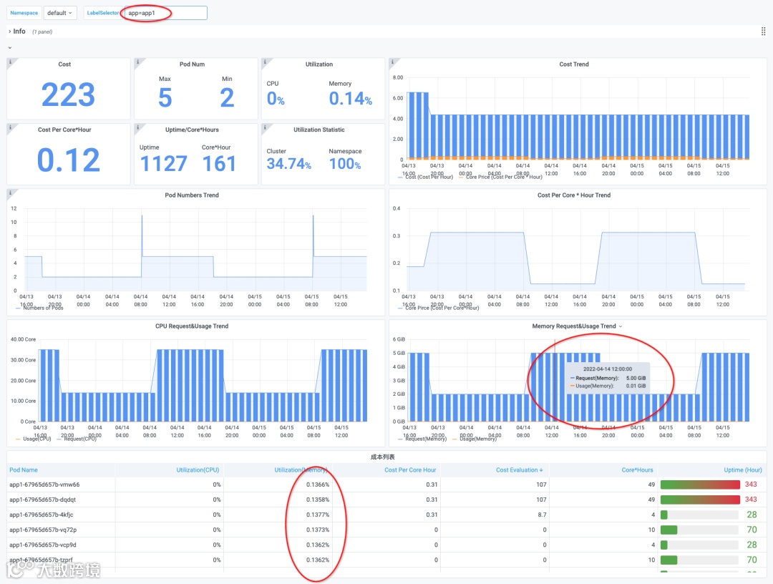Click the Cost Trend panel info icon
Viewport: 773px width, 584px height.
click(392, 62)
